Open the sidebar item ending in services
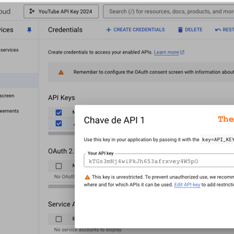Screen dimensions: 234x234 (x=9, y=50)
